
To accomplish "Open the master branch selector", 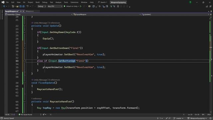I will coord(178,118).
